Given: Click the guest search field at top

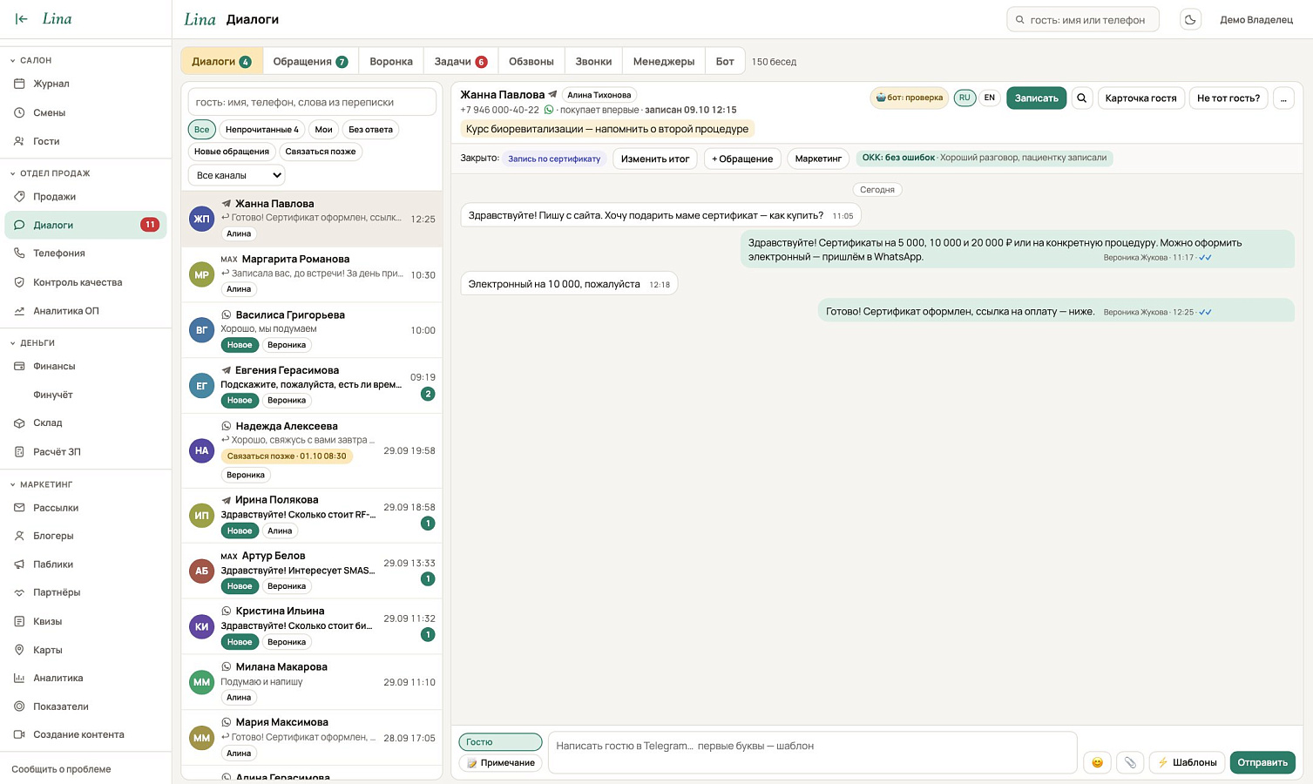Looking at the screenshot, I should coord(1083,19).
